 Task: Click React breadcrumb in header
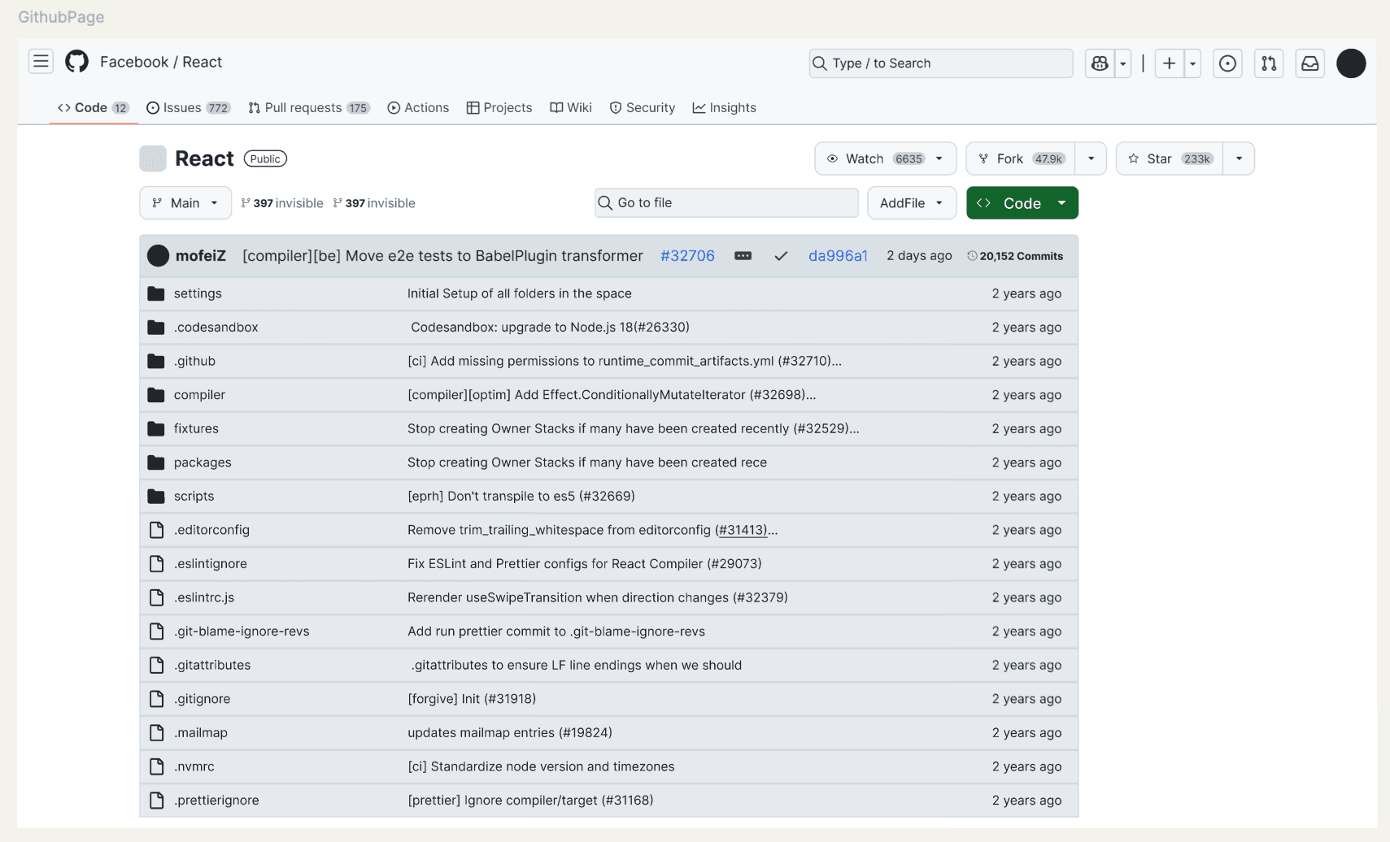point(203,62)
